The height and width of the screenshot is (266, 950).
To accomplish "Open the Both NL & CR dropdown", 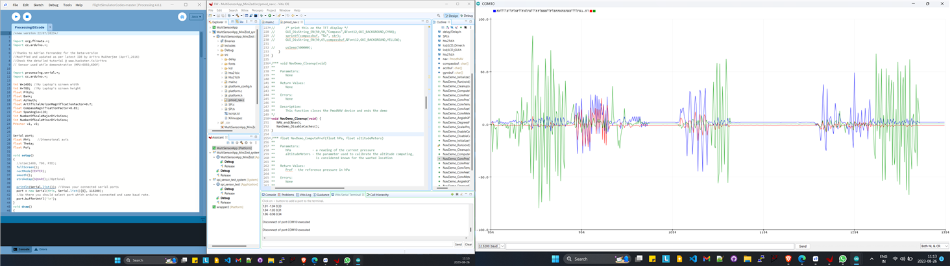I will 934,246.
